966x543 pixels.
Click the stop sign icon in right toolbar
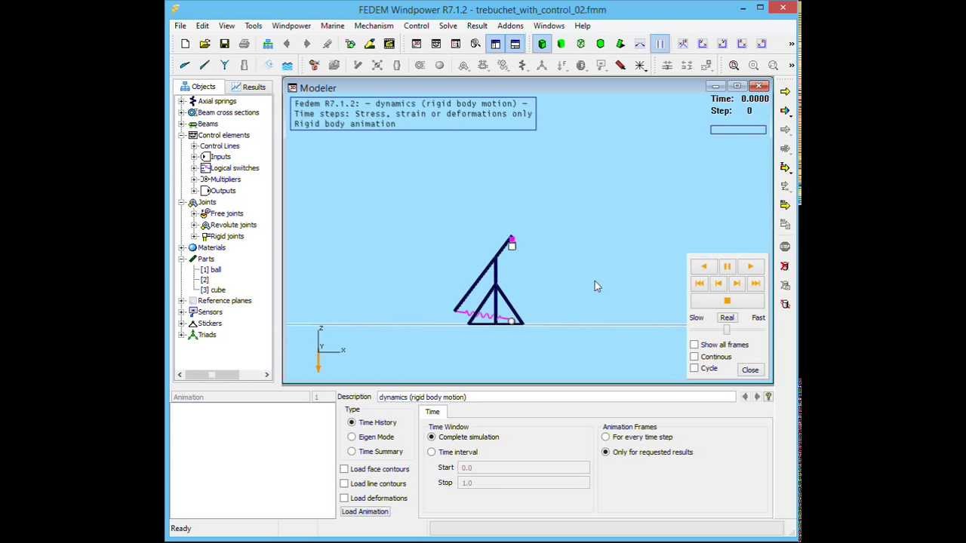(785, 247)
